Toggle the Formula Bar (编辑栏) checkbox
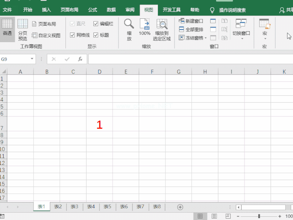 click(96, 24)
